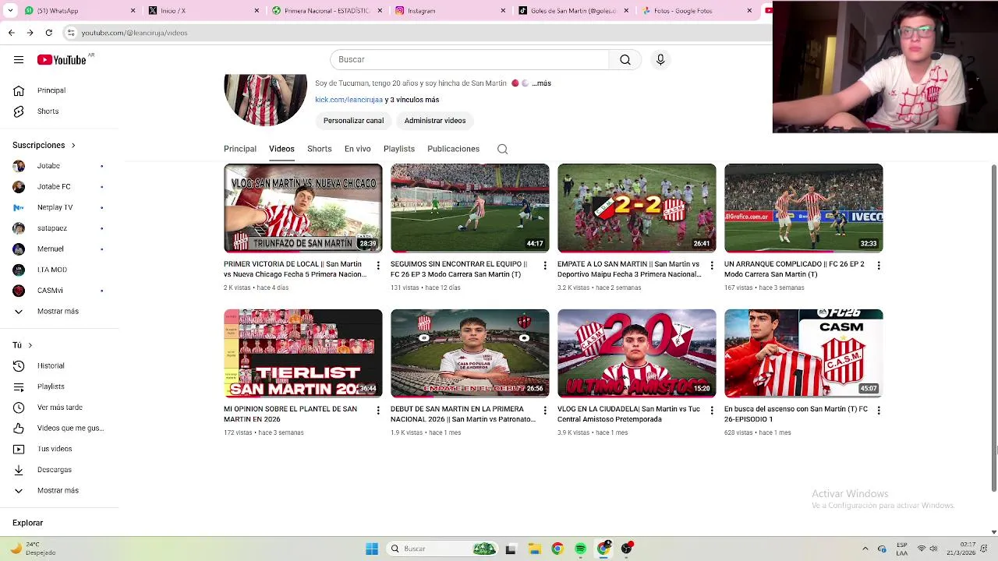This screenshot has height=561, width=998.
Task: Reload the page in the browser
Action: pyautogui.click(x=48, y=33)
